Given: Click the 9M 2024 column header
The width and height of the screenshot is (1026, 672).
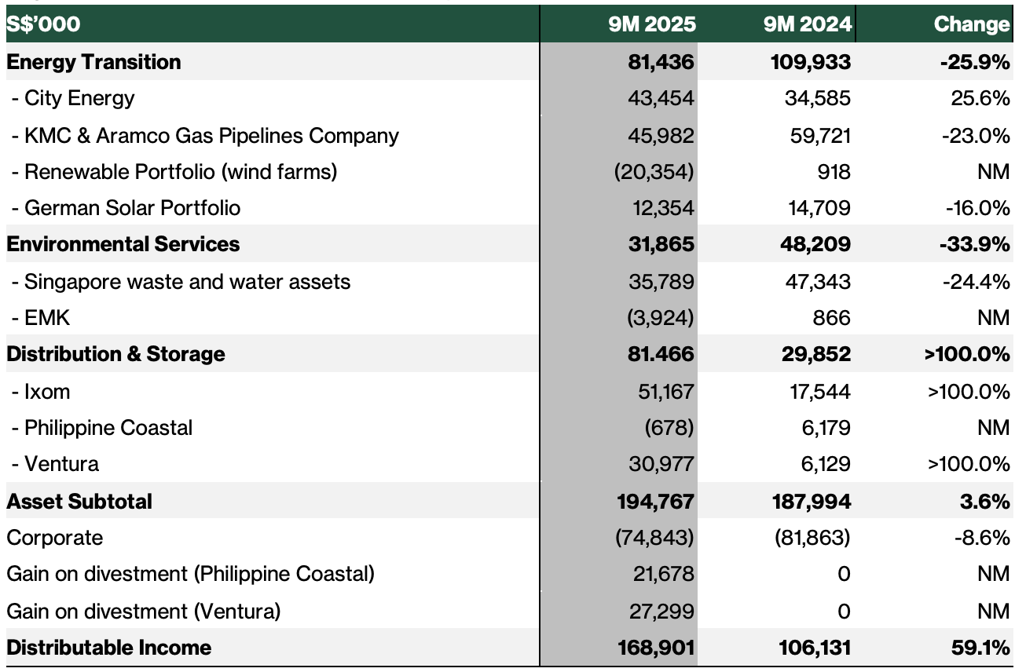Looking at the screenshot, I should click(x=807, y=24).
